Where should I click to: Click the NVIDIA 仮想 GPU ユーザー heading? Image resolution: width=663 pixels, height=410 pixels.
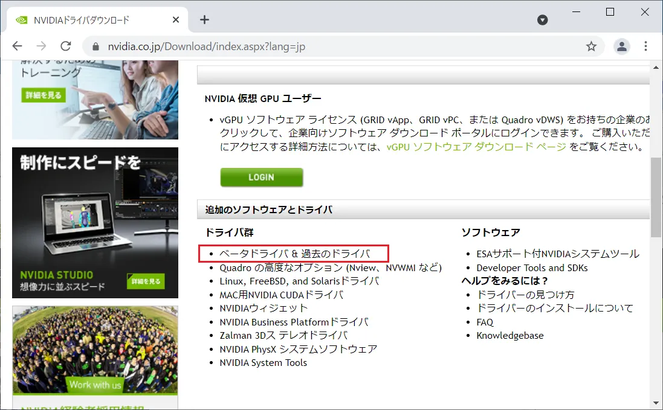click(x=262, y=98)
